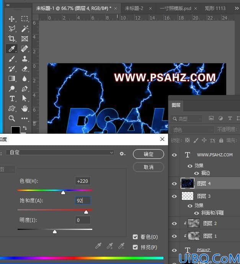Select the Gradient tool

pyautogui.click(x=12, y=79)
